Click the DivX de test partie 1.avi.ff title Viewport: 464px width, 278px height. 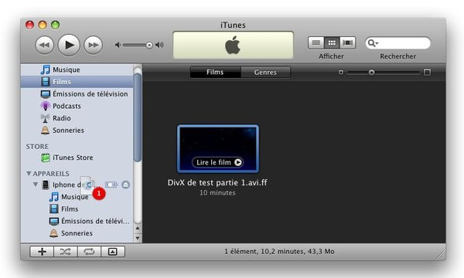pos(217,182)
